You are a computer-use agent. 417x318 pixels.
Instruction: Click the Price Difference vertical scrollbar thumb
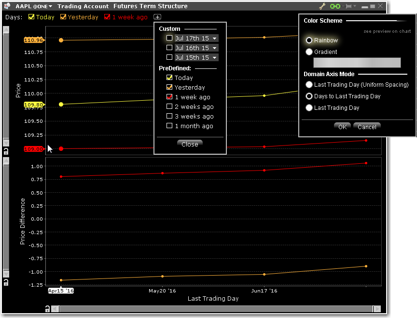[6, 217]
